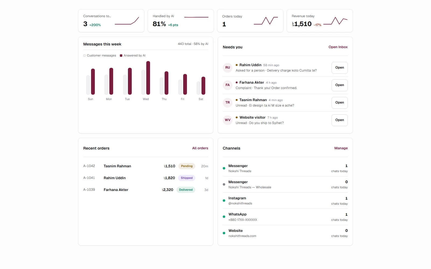
Task: Open the Website nokshithreads.com channel
Action: click(285, 233)
